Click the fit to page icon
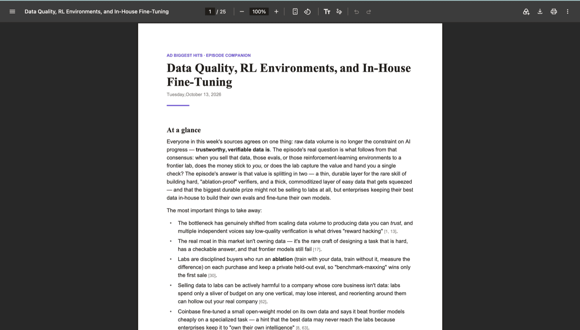This screenshot has height=330, width=580. [295, 12]
